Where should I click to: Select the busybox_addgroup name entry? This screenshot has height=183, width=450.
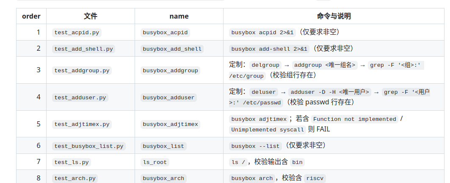[x=170, y=71]
